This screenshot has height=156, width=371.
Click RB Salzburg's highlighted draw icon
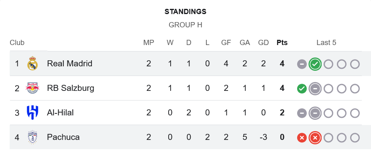pyautogui.click(x=315, y=89)
